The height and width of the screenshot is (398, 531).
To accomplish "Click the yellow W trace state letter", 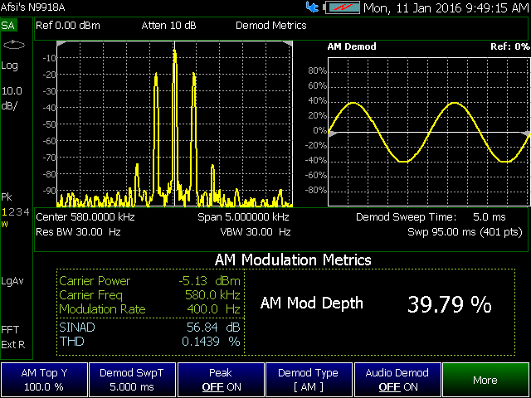I will click(4, 225).
